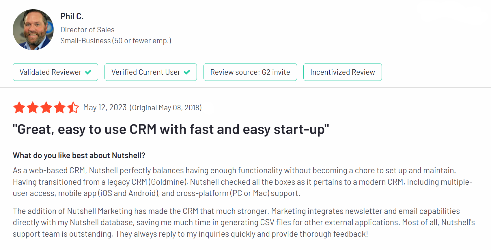Click the Verified Current User checkmark icon

tap(187, 72)
